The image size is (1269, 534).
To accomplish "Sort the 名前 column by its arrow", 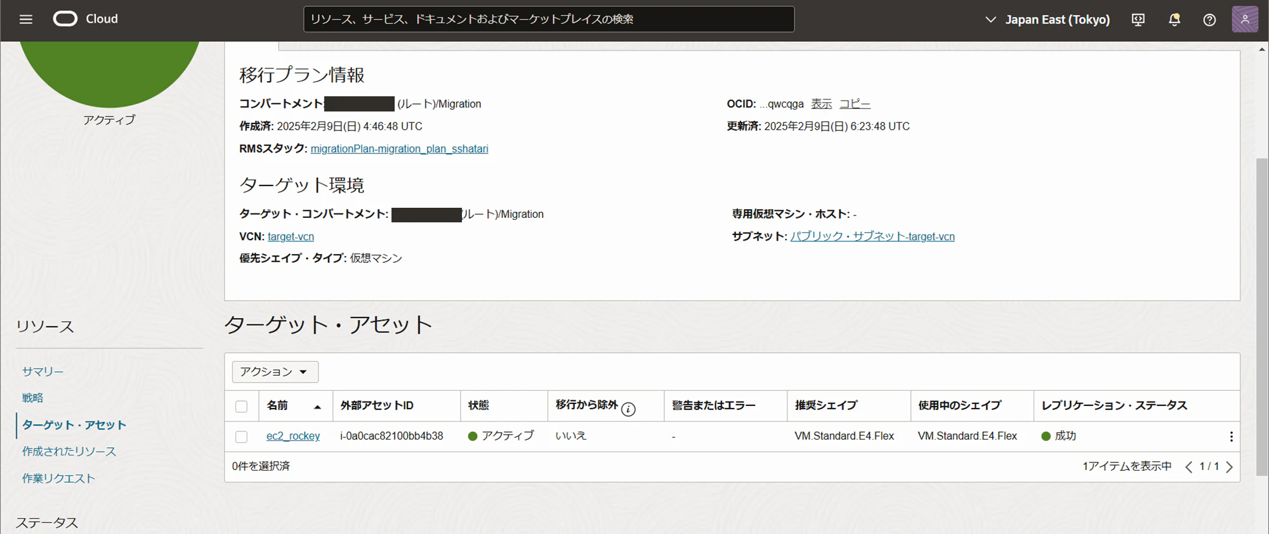I will click(317, 407).
